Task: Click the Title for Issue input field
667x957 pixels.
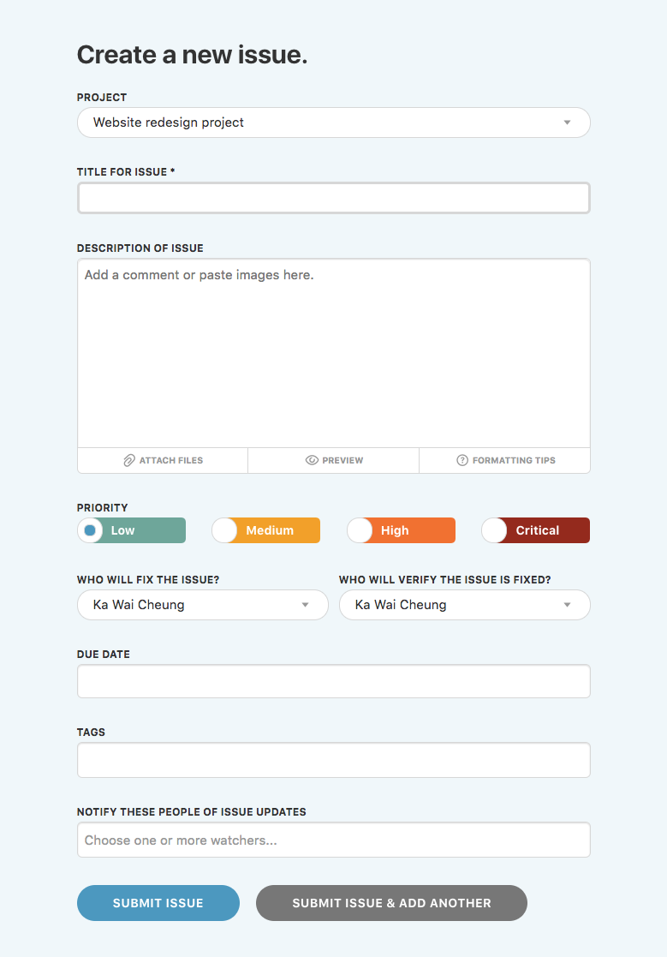Action: coord(333,198)
